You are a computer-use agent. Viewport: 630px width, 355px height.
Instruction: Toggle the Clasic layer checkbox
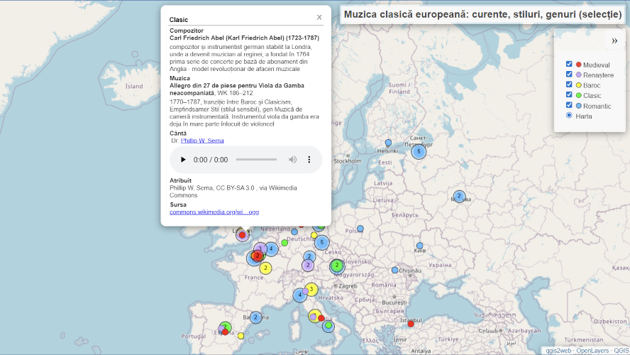coord(569,94)
